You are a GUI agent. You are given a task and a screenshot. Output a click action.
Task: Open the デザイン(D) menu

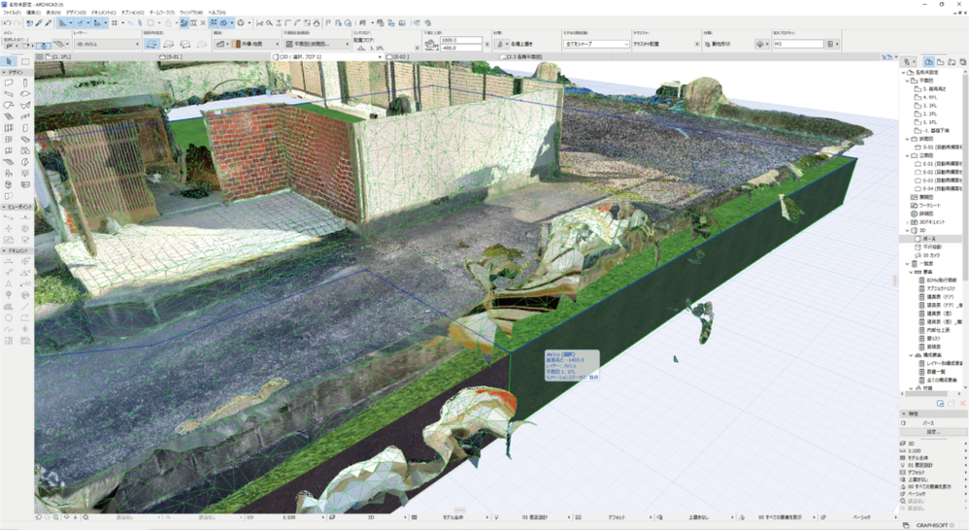coord(76,12)
